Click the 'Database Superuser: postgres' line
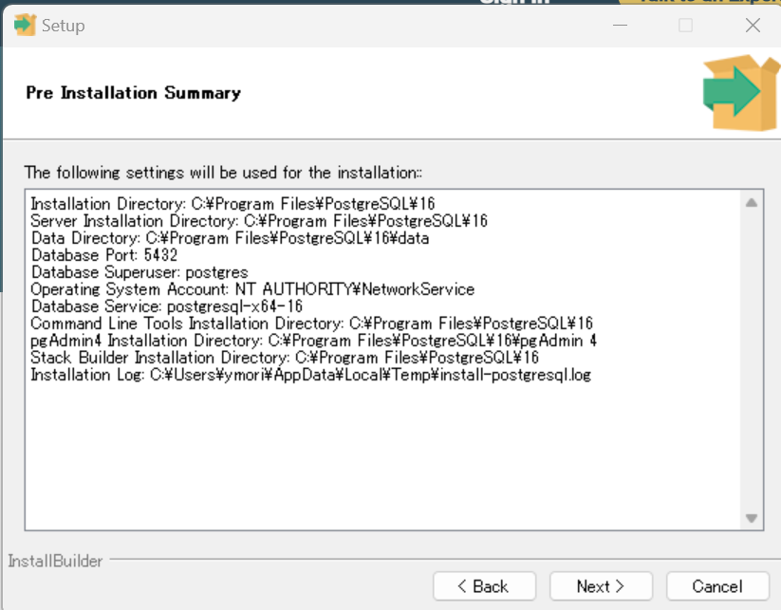The height and width of the screenshot is (610, 781). click(x=139, y=272)
